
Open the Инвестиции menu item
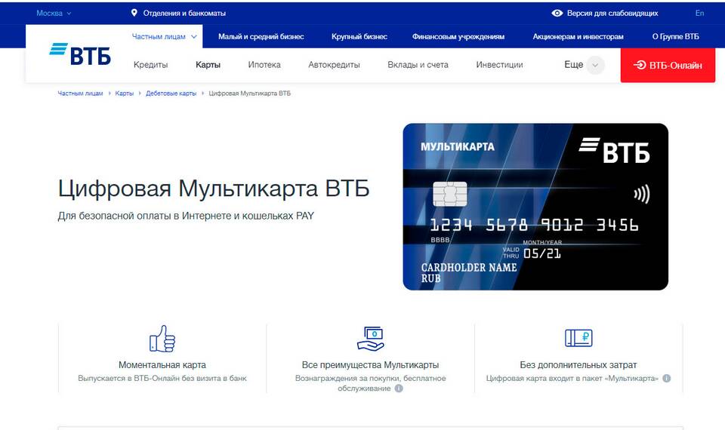pyautogui.click(x=499, y=65)
